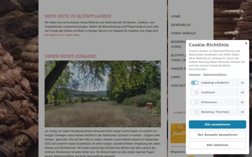Screen dimensions: 252x157
Task: Click the NEUE SEITE ZU BLÜHPFLANZEN heading
Action: (78, 16)
